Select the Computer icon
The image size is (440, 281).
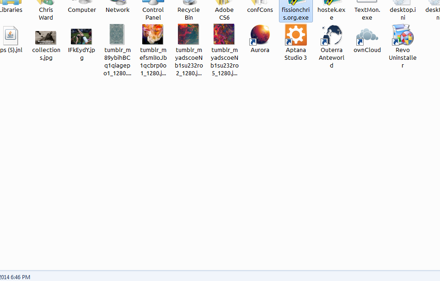tap(82, 9)
